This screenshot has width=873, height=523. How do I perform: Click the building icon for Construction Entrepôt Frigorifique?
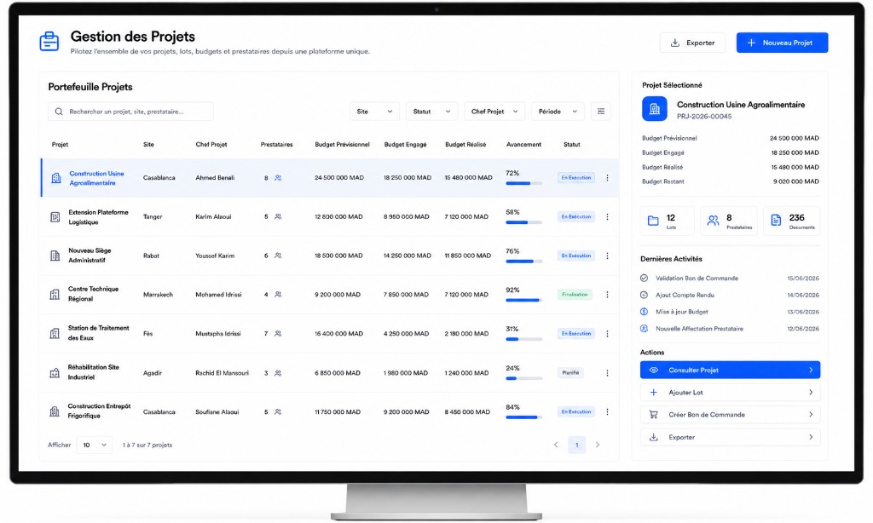point(55,411)
